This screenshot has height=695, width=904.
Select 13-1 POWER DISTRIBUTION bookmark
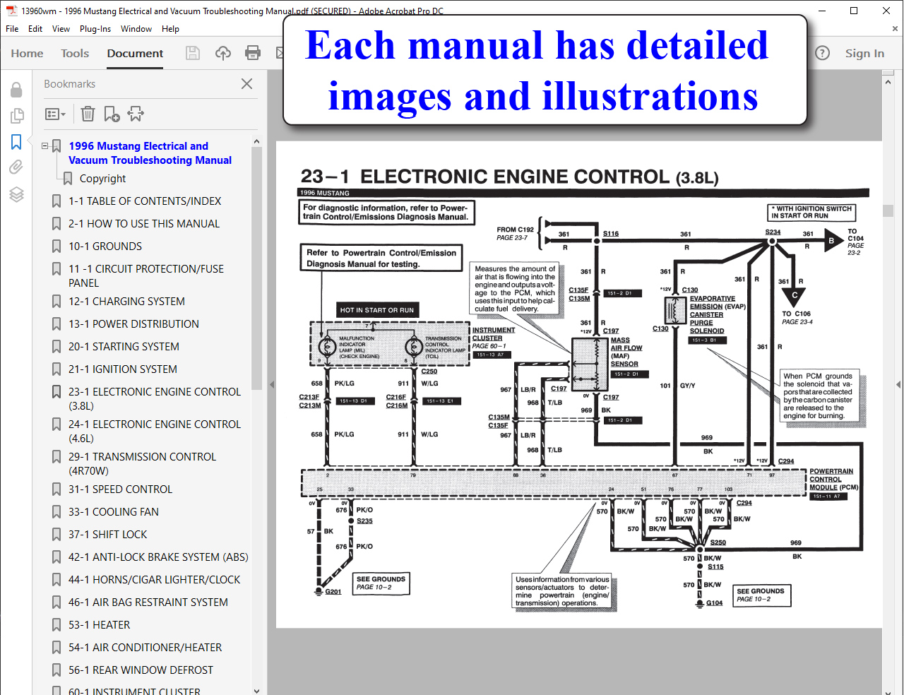133,324
